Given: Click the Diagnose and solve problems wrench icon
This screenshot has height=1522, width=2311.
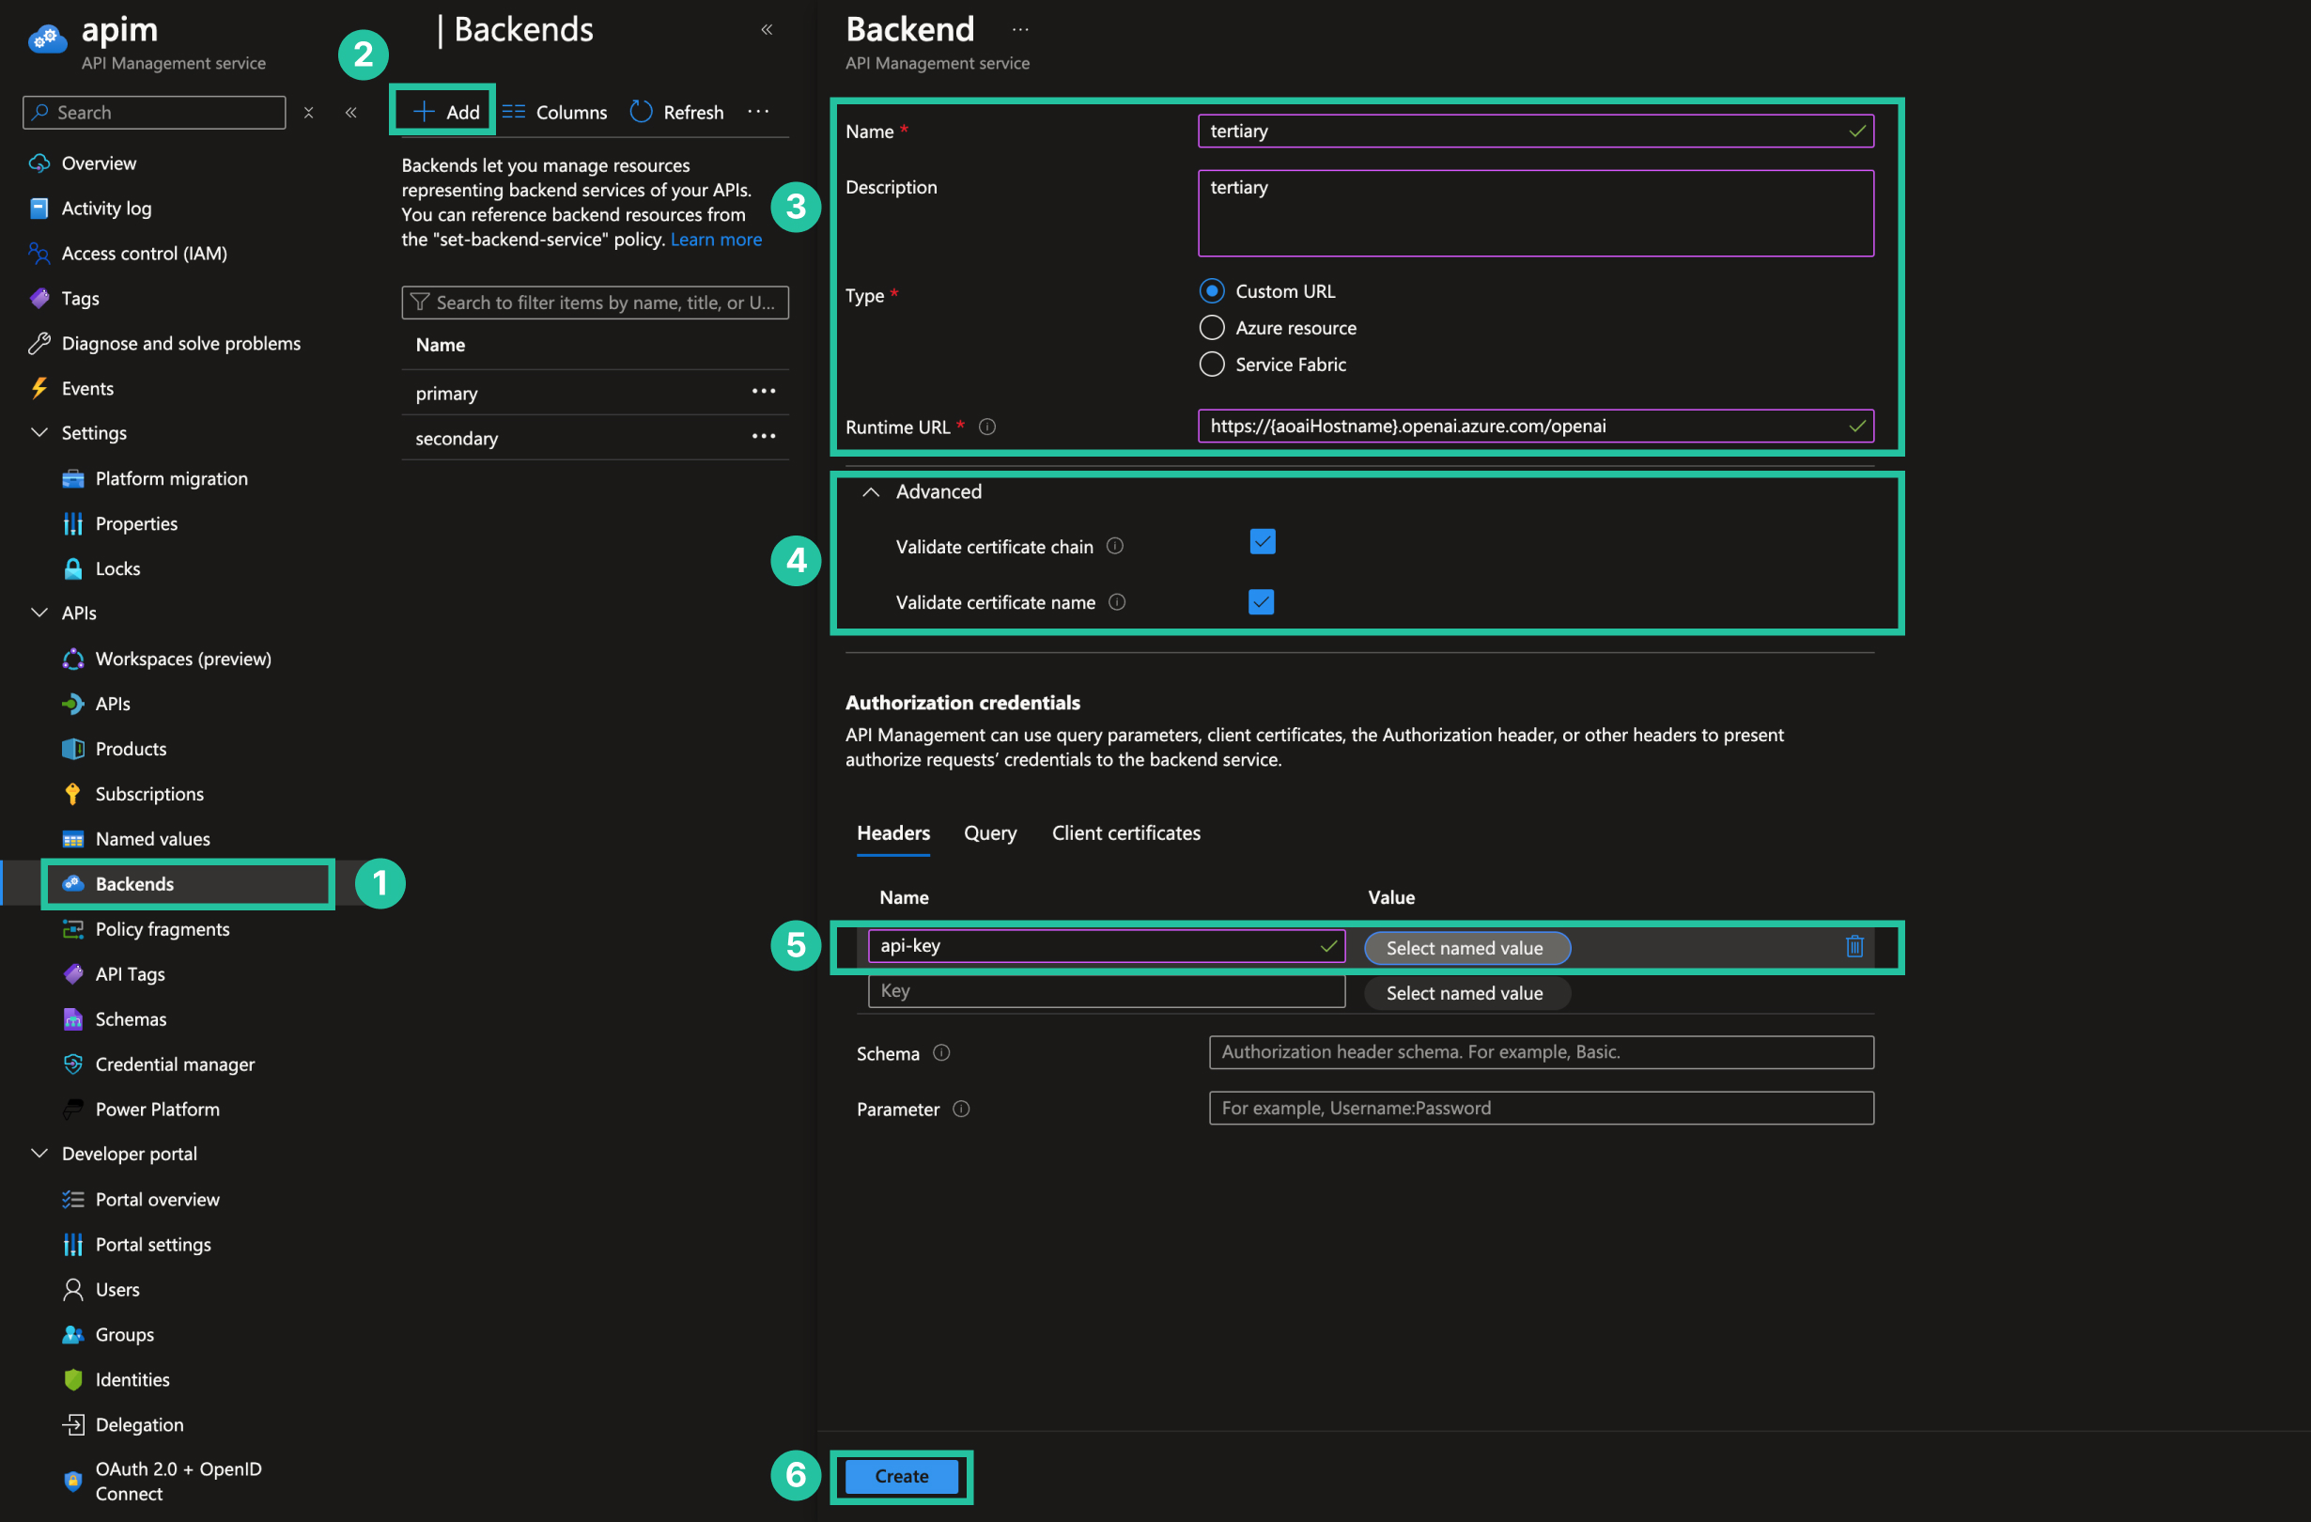Looking at the screenshot, I should 39,343.
